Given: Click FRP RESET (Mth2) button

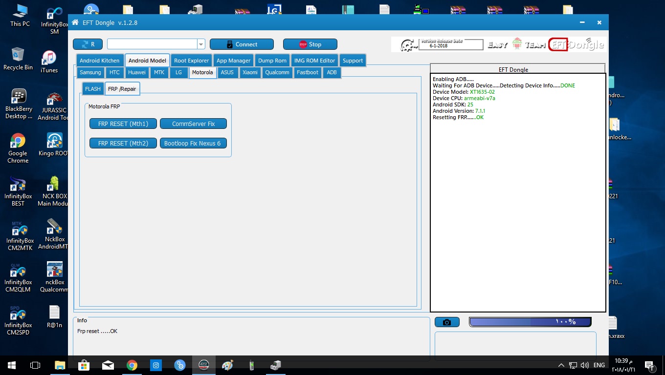Looking at the screenshot, I should [x=123, y=143].
